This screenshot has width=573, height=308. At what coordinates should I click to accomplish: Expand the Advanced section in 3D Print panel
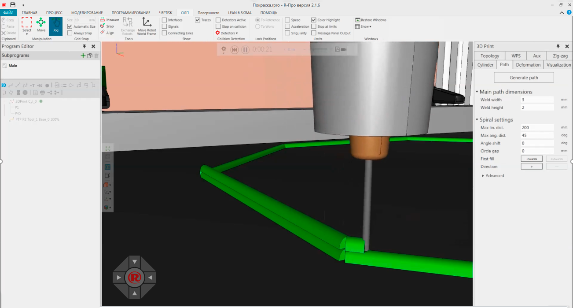coord(483,175)
